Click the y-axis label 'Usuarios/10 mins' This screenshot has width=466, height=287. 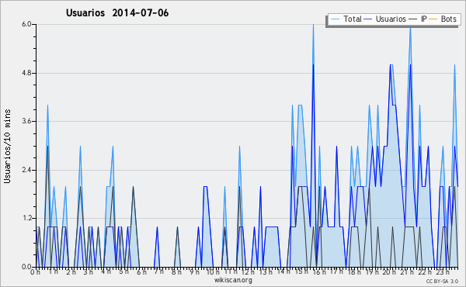pos(7,146)
